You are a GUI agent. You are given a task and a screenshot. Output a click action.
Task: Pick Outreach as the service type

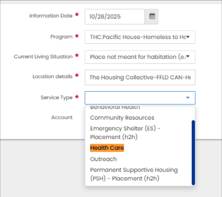coord(103,159)
